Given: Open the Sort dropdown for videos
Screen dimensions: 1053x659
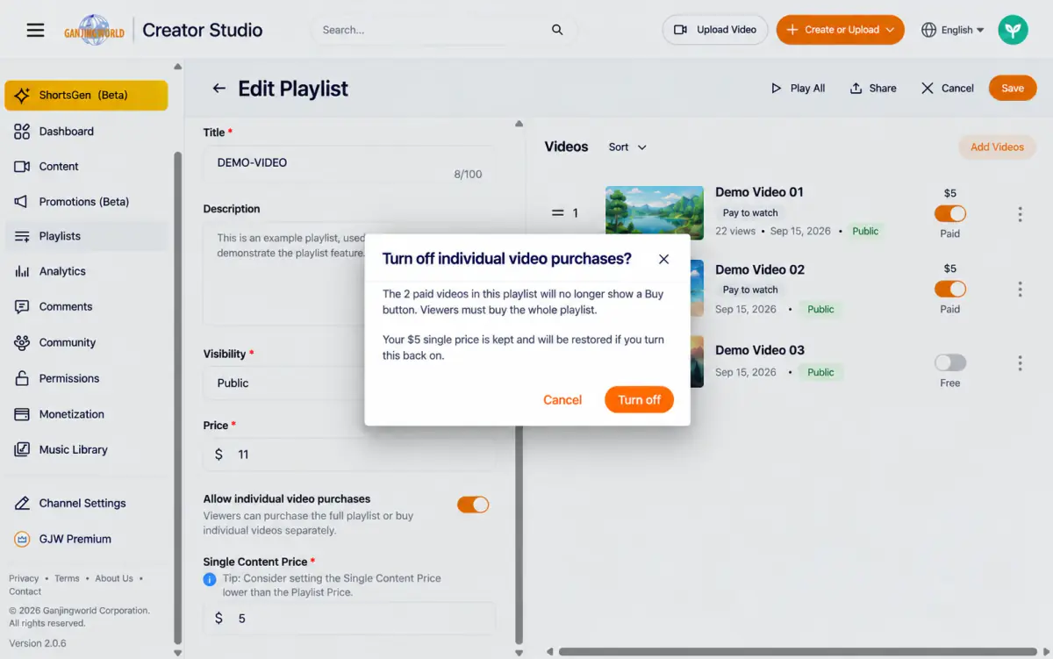Looking at the screenshot, I should [627, 147].
